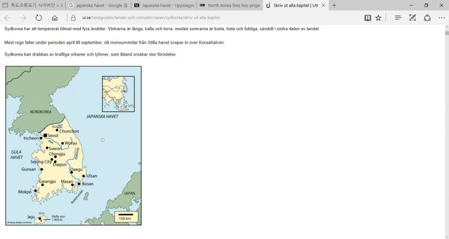
Task: Click the Forward navigation arrow
Action: tap(23, 17)
